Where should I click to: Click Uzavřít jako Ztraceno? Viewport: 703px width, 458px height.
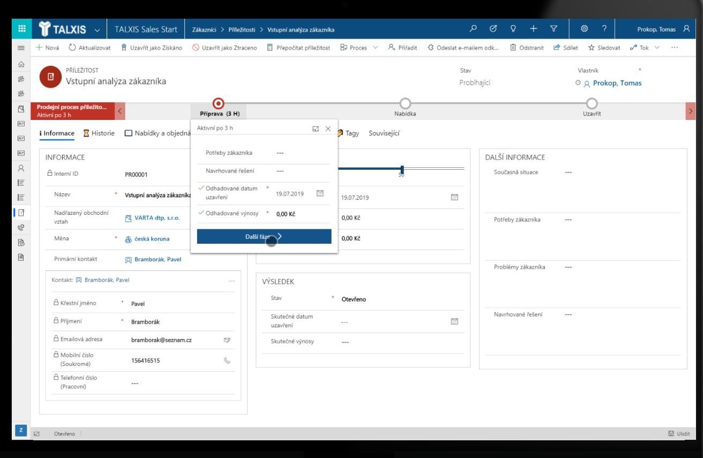tap(225, 48)
